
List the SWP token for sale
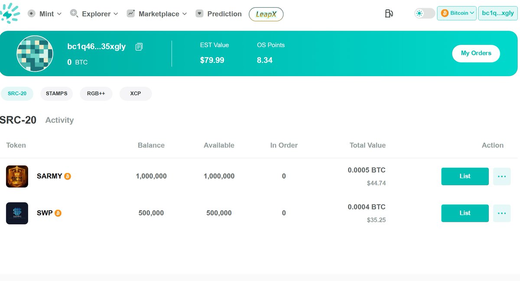465,213
